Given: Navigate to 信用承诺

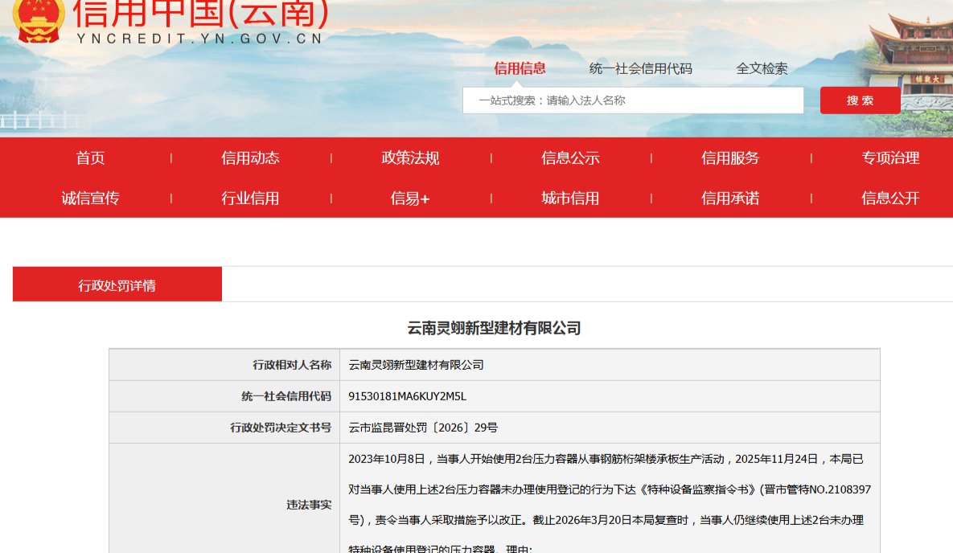Looking at the screenshot, I should [730, 198].
